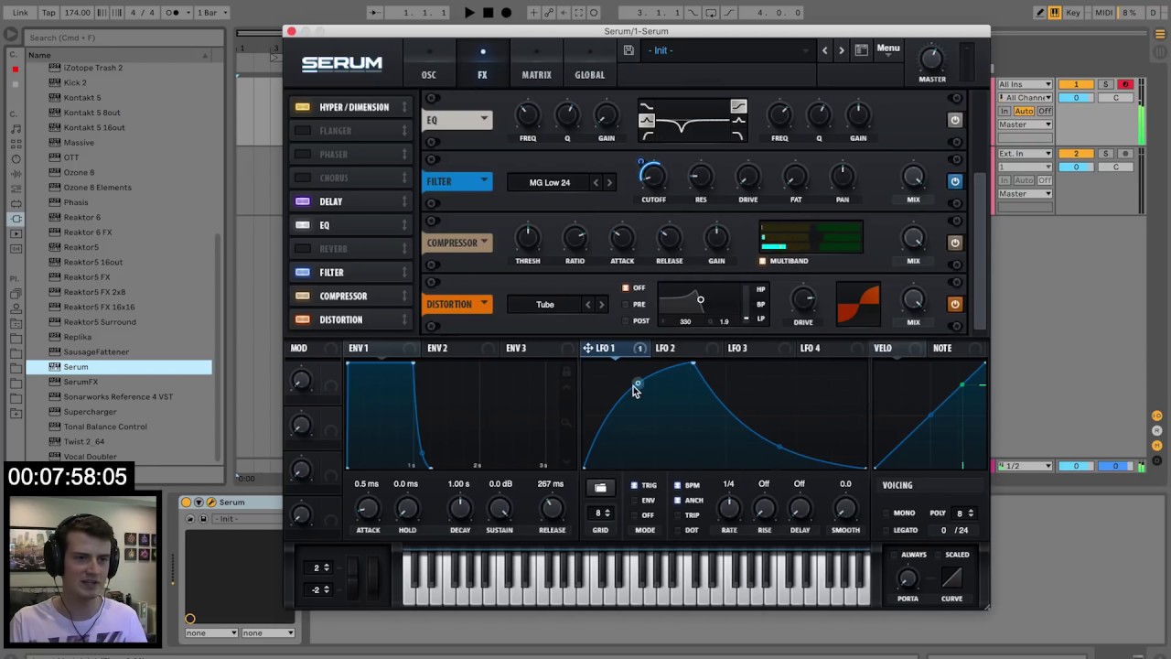Image resolution: width=1171 pixels, height=659 pixels.
Task: Go to the previous preset arrow
Action: pyautogui.click(x=824, y=50)
